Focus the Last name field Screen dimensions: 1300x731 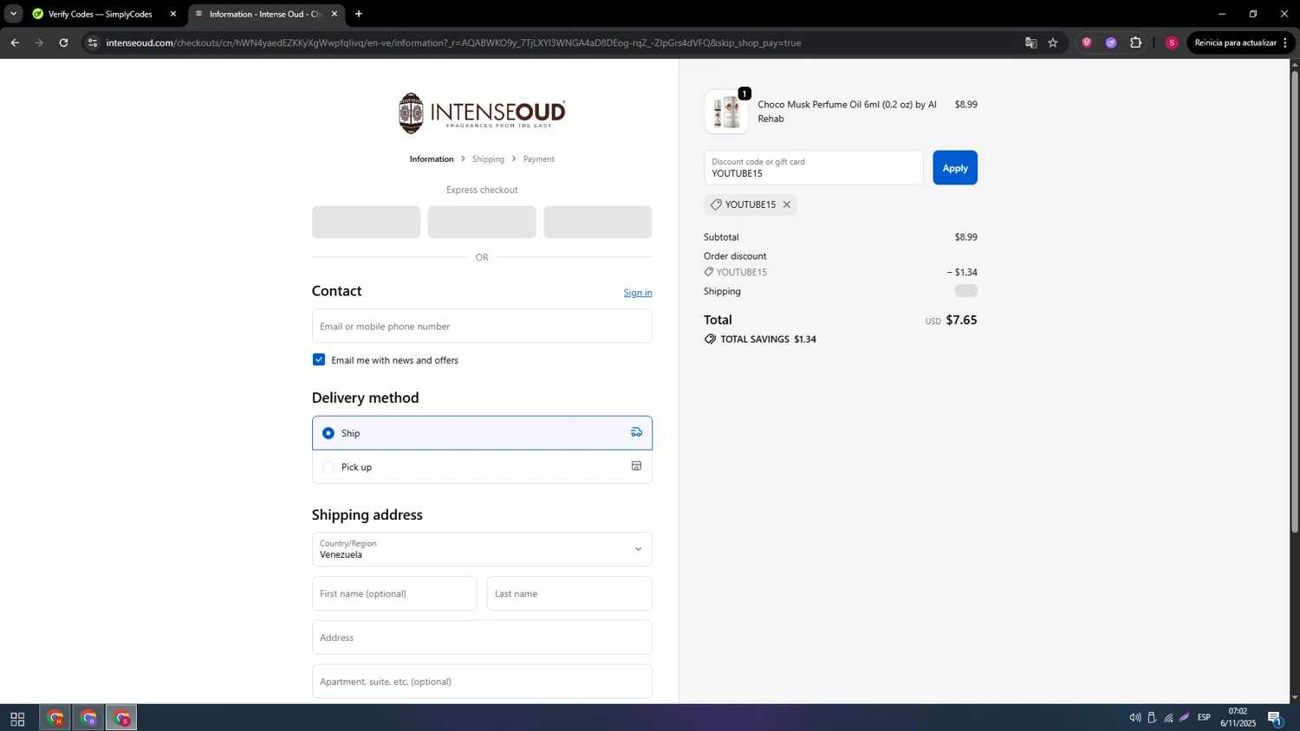pyautogui.click(x=569, y=593)
